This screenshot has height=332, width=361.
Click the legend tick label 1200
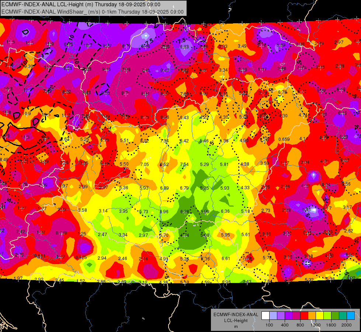click(316, 325)
